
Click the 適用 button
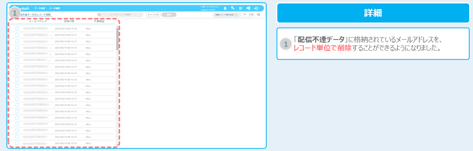[169, 14]
